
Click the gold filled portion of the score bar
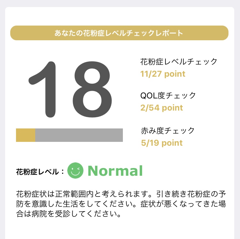click(x=26, y=135)
